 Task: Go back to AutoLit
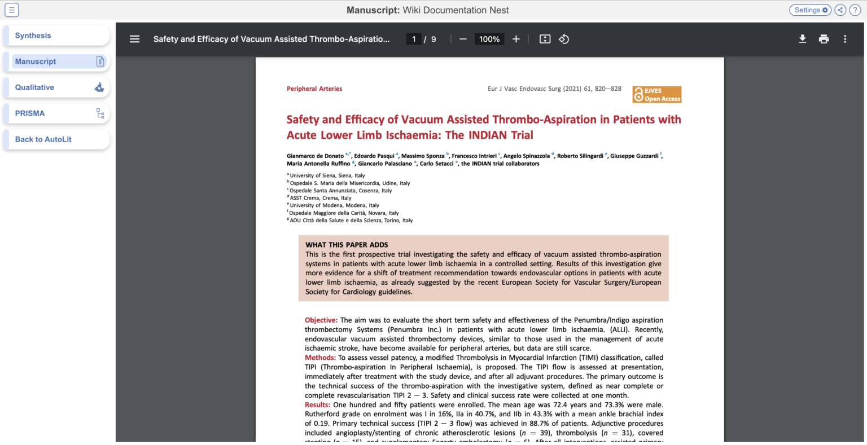point(56,139)
